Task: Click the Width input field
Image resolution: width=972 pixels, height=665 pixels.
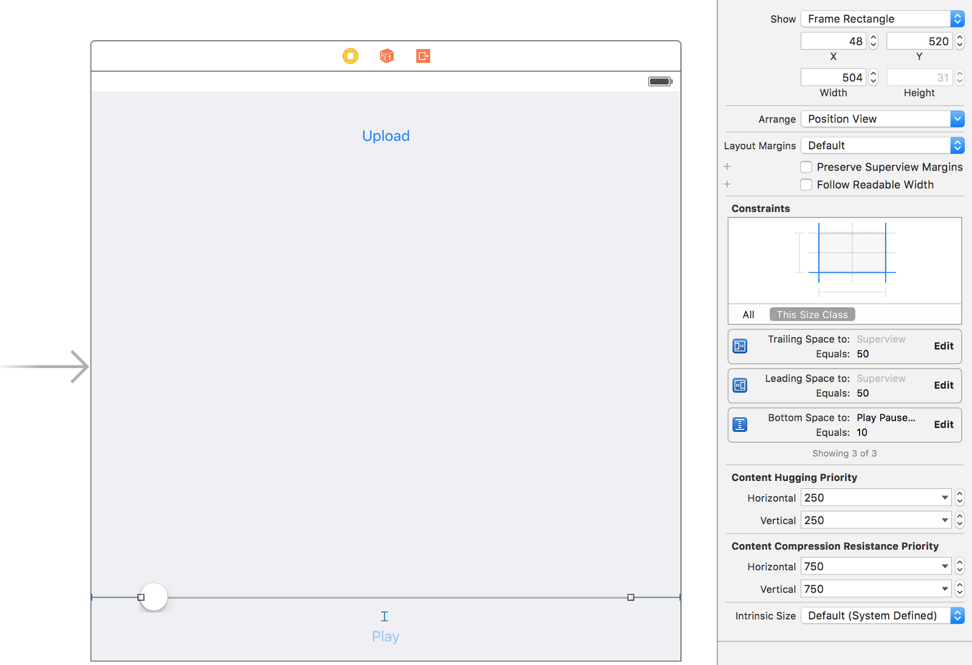Action: 833,78
